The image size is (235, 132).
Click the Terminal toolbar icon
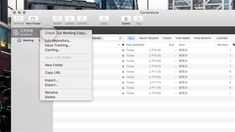click(18, 19)
